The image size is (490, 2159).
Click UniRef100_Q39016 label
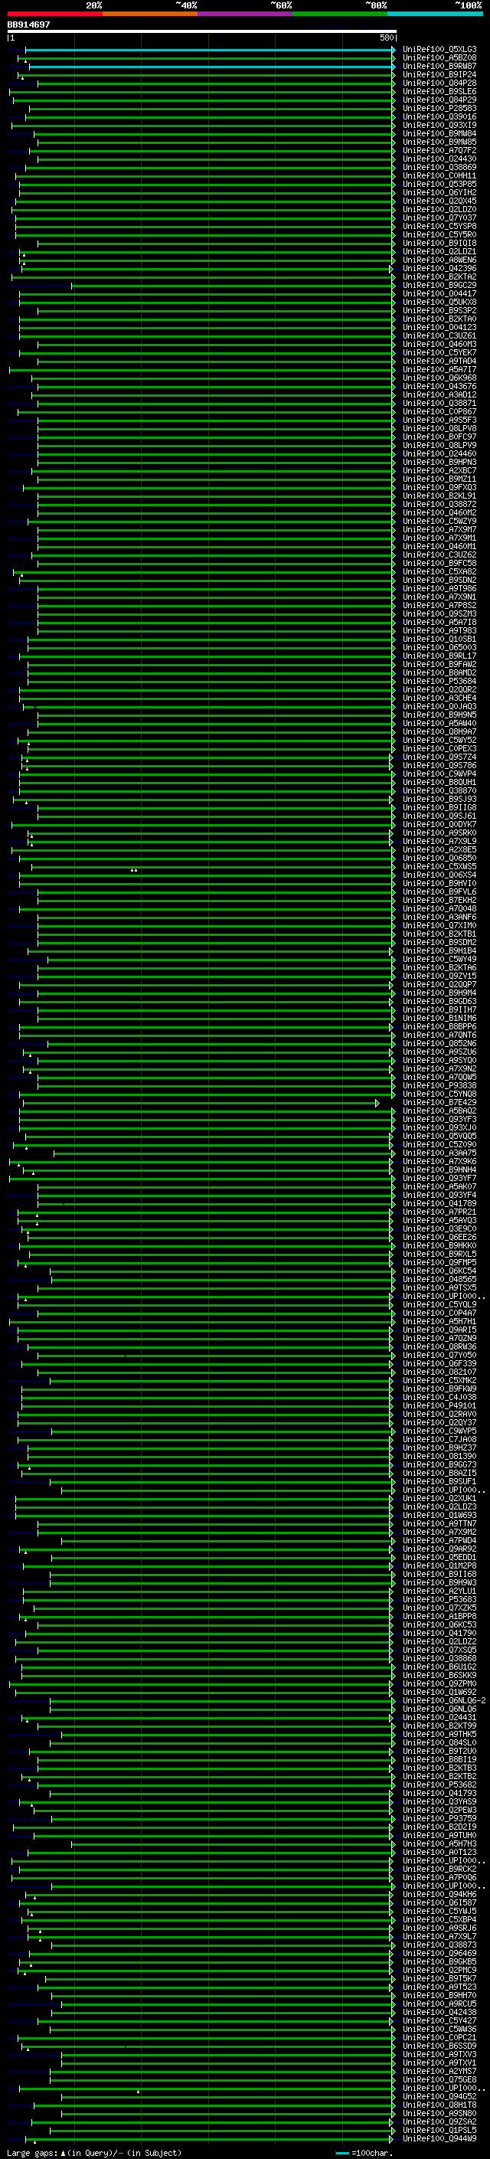click(439, 116)
